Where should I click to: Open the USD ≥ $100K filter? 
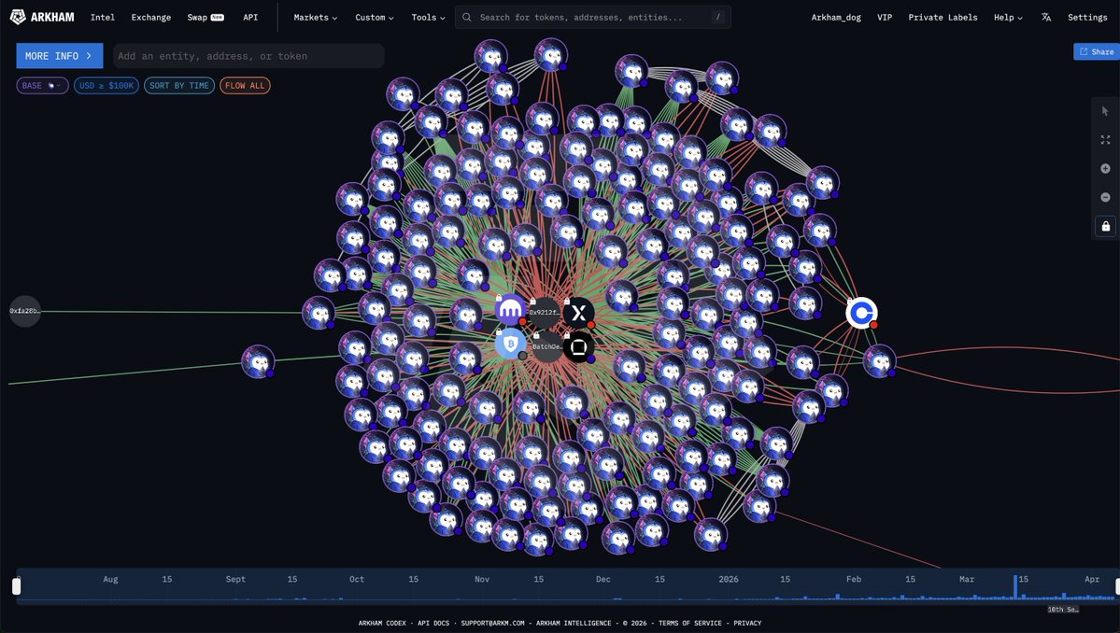(106, 86)
